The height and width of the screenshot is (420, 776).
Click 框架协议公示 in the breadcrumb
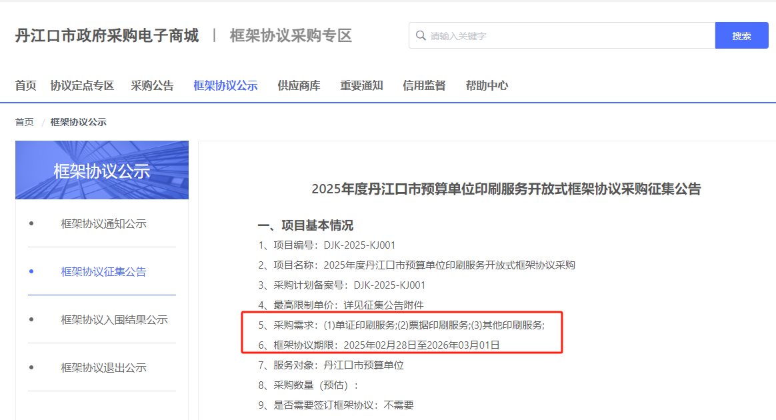(x=79, y=121)
